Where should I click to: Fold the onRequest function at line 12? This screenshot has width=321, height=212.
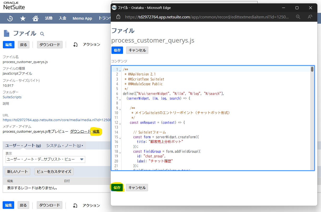(120, 123)
